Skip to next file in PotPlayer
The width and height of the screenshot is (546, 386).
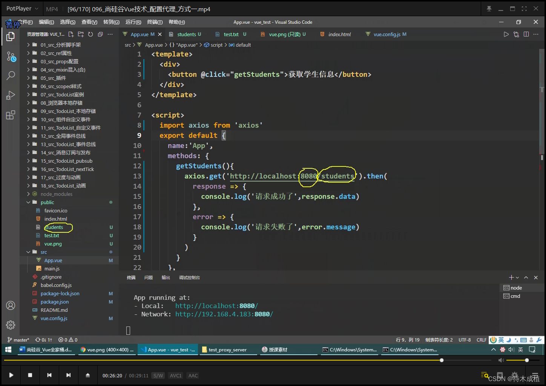(x=68, y=375)
